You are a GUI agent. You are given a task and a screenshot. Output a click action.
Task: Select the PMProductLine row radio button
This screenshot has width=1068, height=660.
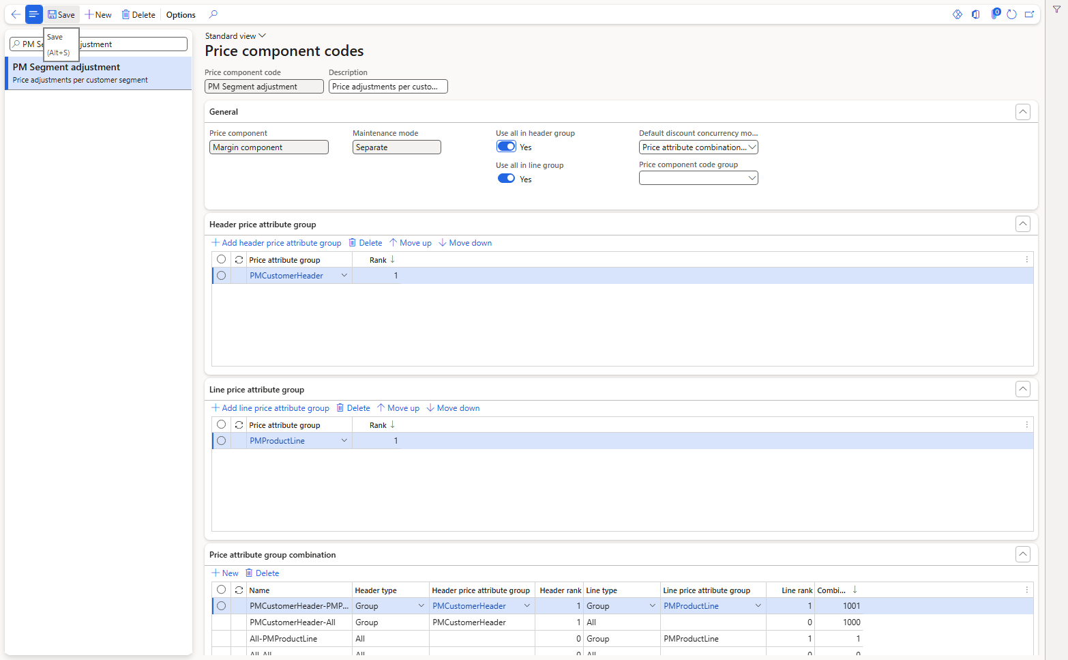click(x=221, y=441)
